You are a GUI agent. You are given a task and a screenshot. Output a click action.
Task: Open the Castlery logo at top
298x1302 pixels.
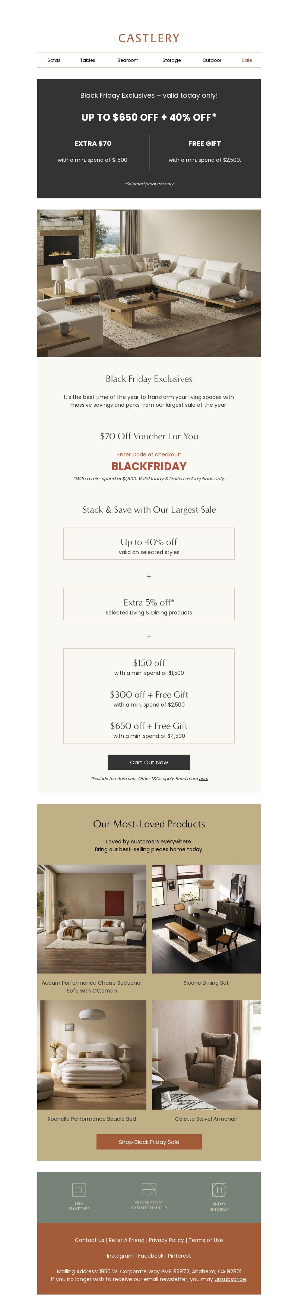(x=149, y=38)
